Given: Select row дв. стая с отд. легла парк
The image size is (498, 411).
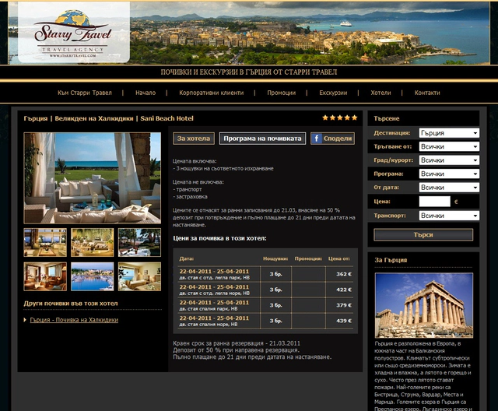Looking at the screenshot, I should (265, 274).
